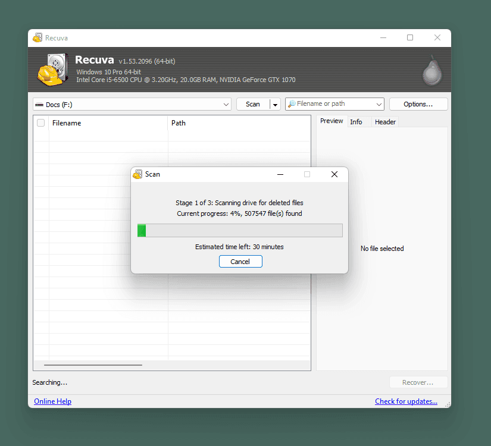Click the 'Windows 10 Pro 64-bit' text
Image resolution: width=491 pixels, height=446 pixels.
(x=109, y=72)
